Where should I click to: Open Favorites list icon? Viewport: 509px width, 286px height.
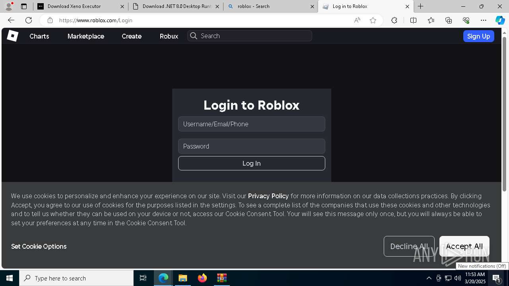click(x=431, y=20)
